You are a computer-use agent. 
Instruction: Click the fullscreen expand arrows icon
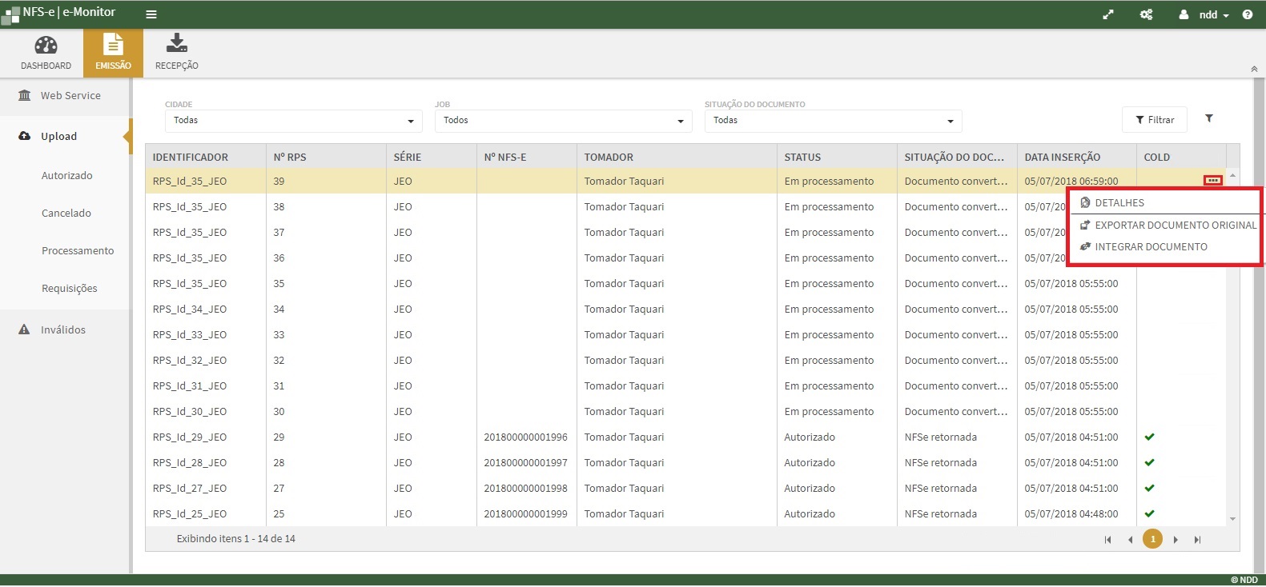coord(1108,14)
